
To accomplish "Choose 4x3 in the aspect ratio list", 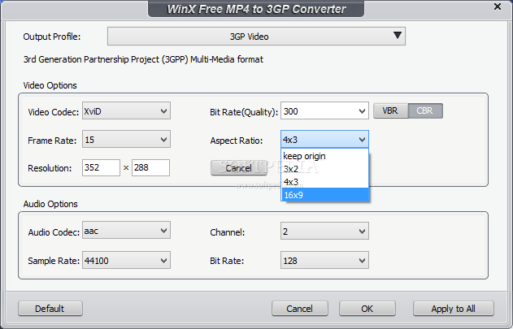I will point(324,181).
